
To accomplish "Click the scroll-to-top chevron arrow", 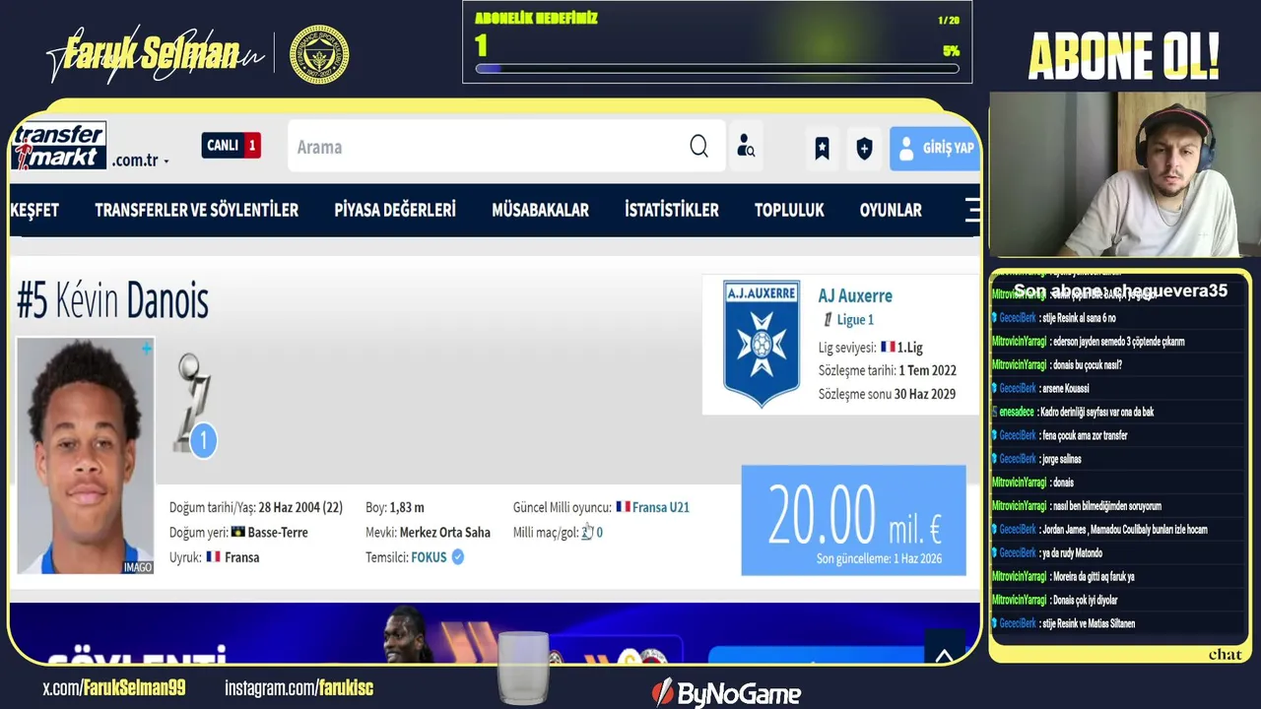I will click(x=944, y=656).
